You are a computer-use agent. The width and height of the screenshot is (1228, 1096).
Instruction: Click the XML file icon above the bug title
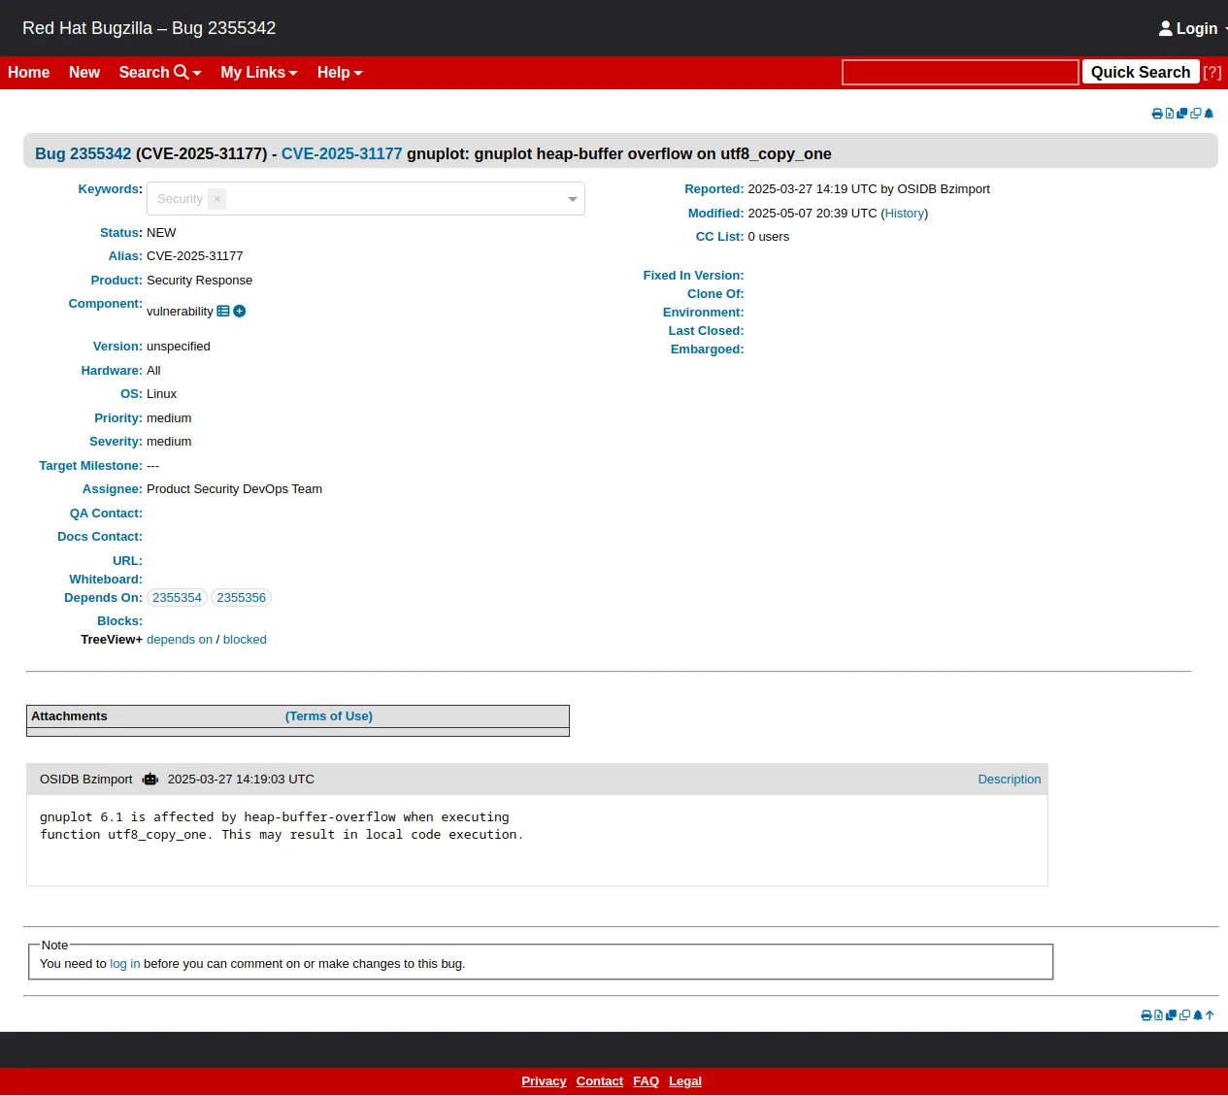pyautogui.click(x=1170, y=114)
